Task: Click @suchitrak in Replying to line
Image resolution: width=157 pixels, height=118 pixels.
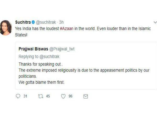Action: [49, 57]
